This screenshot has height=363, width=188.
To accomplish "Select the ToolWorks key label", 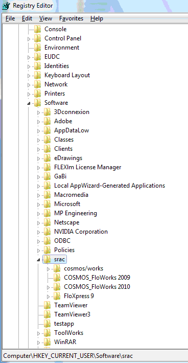I will (x=68, y=333).
